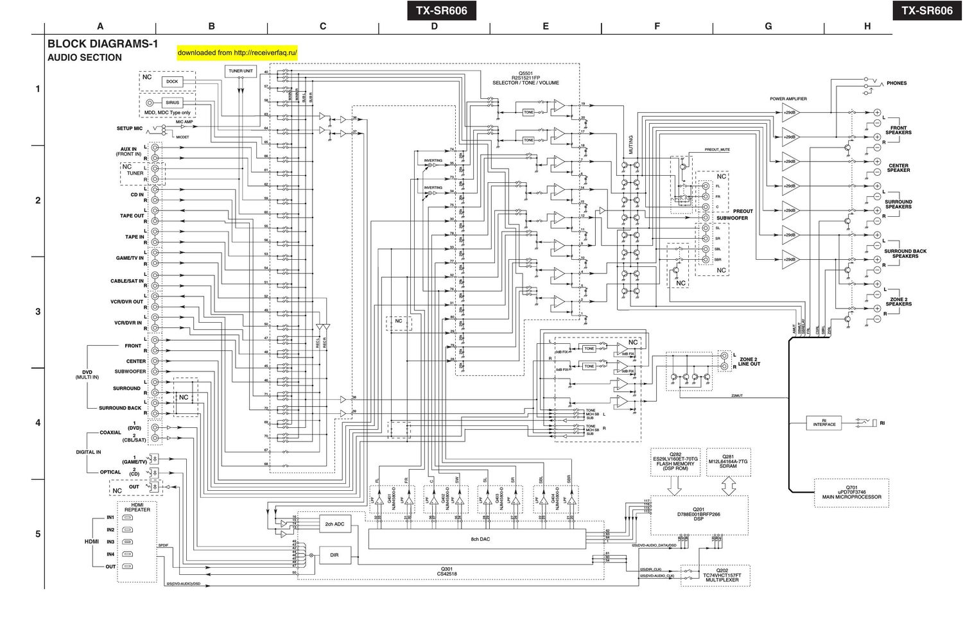Click the HDMI IN2 connector symbol
The height and width of the screenshot is (623, 963).
tap(128, 530)
